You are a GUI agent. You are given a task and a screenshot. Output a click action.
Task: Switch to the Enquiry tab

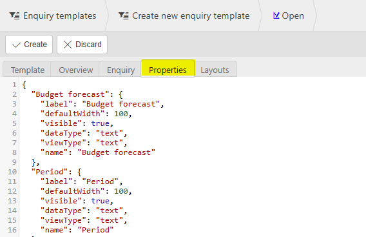pyautogui.click(x=120, y=70)
